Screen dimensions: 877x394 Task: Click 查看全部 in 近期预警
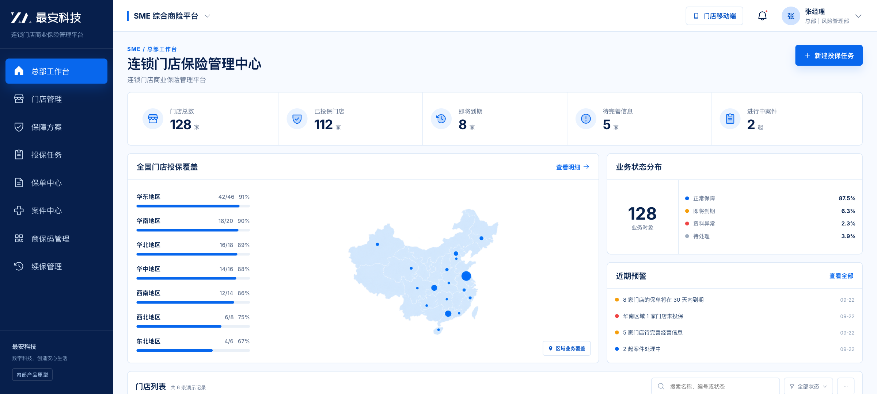coord(841,276)
